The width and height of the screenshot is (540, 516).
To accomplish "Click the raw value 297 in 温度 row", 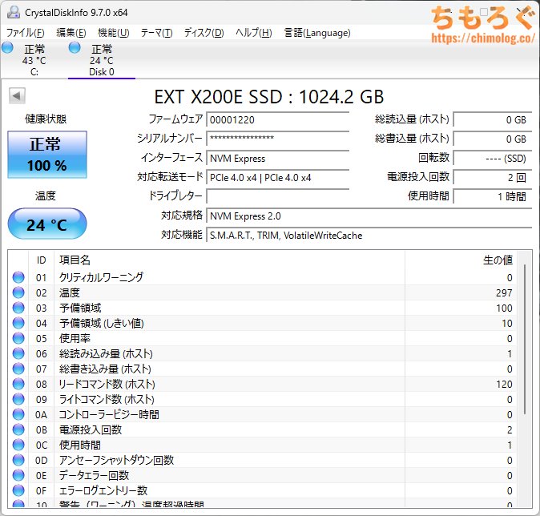I will pyautogui.click(x=504, y=292).
